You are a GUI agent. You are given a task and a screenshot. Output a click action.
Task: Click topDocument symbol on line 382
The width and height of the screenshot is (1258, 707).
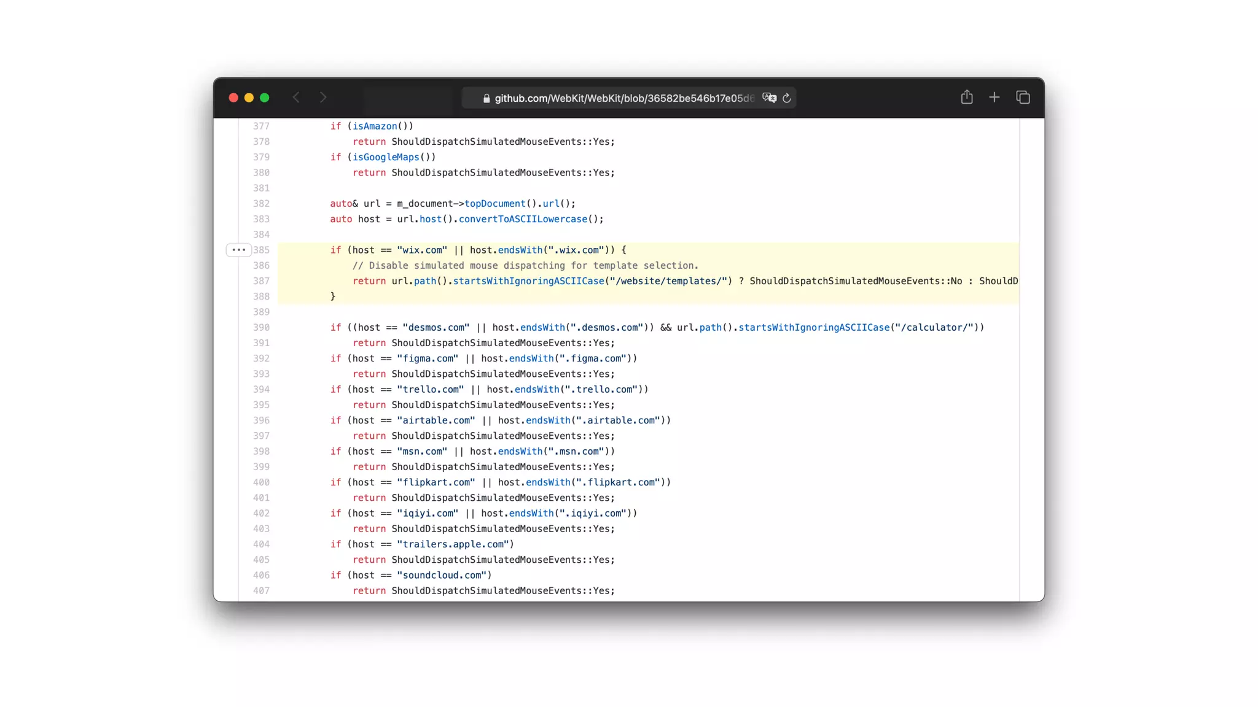pos(494,204)
